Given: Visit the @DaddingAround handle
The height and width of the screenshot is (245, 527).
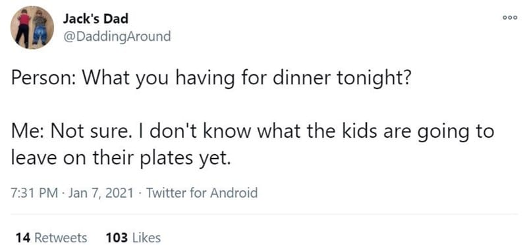Looking at the screenshot, I should (x=117, y=36).
